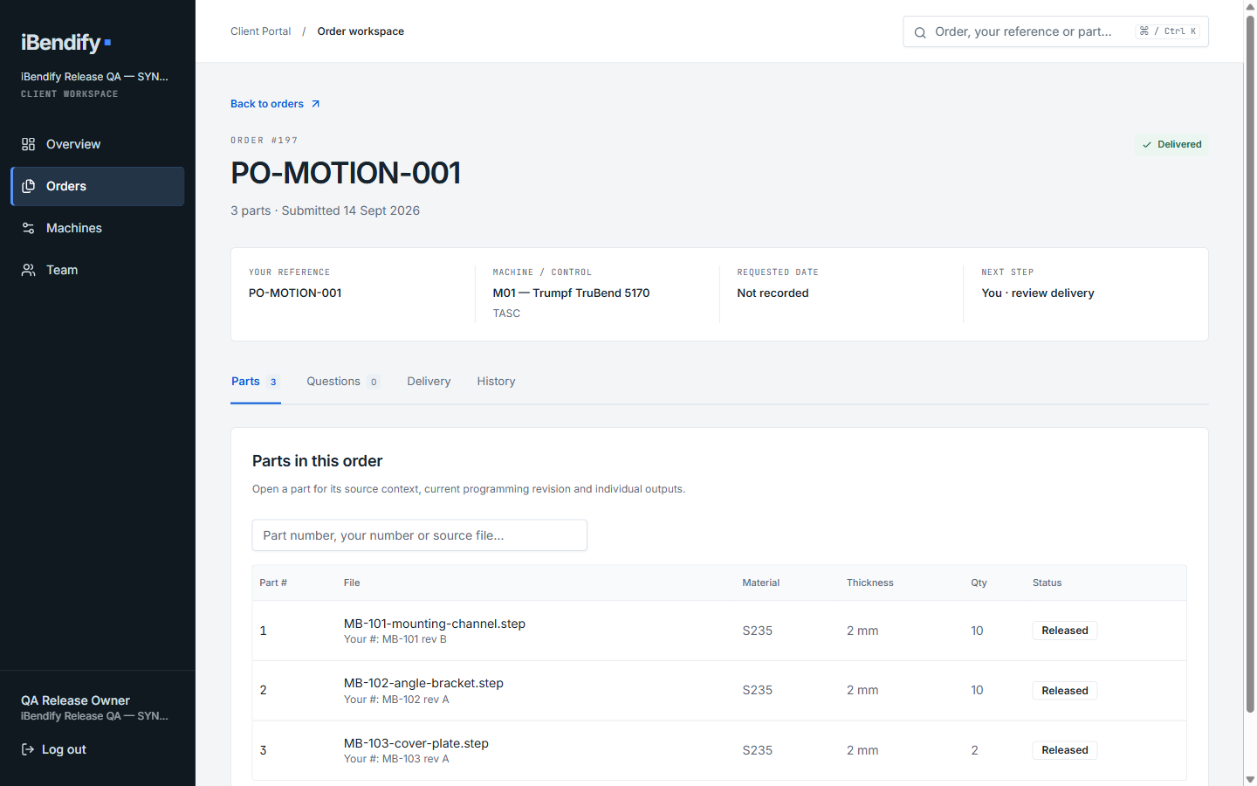
Task: Click the Delivered status checkmark badge
Action: (1171, 144)
